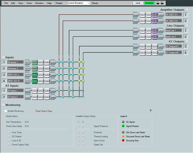Toggle Wireless 1 to Amplifier Output 1 matrix node
Viewport: 193px width, 153px height.
(x=59, y=62)
